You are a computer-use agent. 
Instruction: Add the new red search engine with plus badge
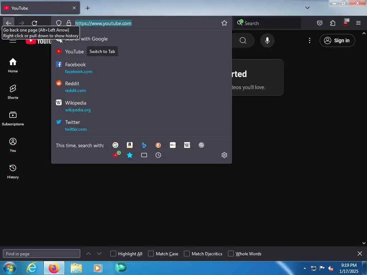(x=116, y=155)
